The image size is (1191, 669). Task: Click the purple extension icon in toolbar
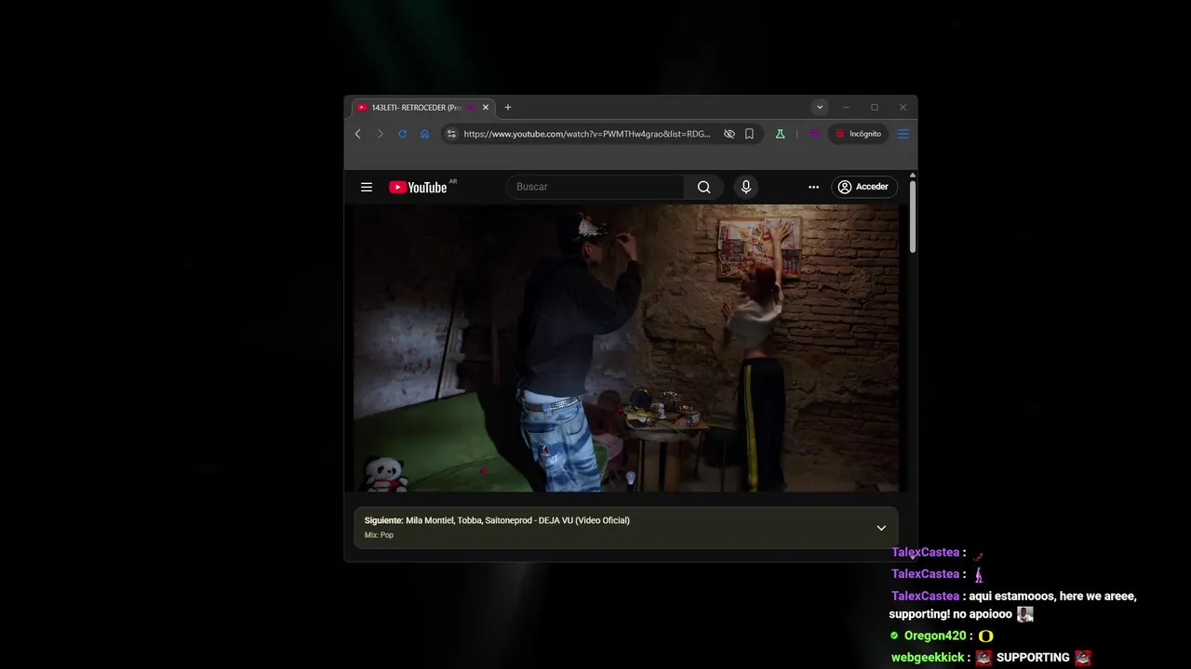pos(814,134)
